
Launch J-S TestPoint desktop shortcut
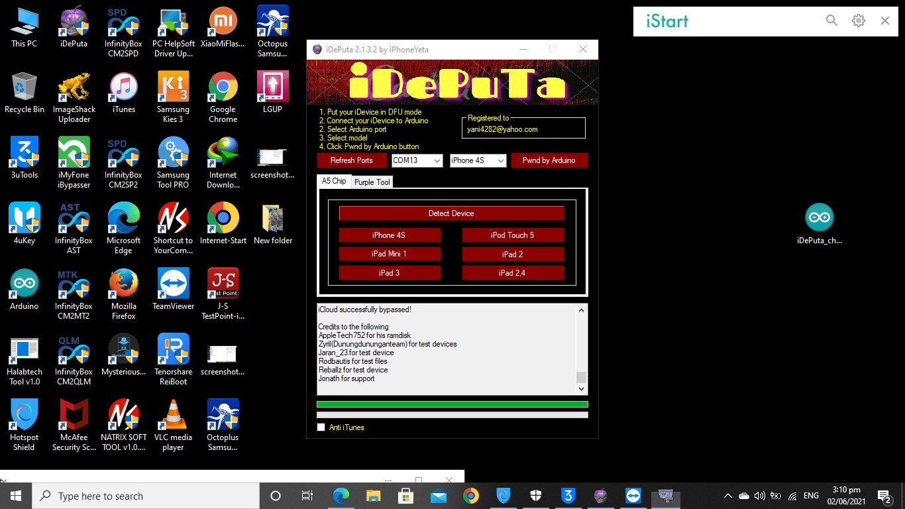[223, 295]
